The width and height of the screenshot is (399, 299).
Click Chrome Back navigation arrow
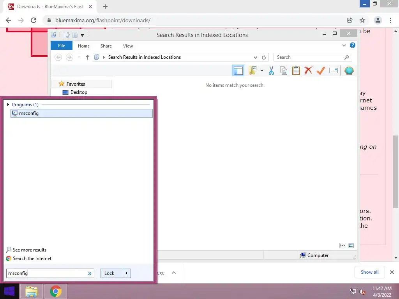9,20
